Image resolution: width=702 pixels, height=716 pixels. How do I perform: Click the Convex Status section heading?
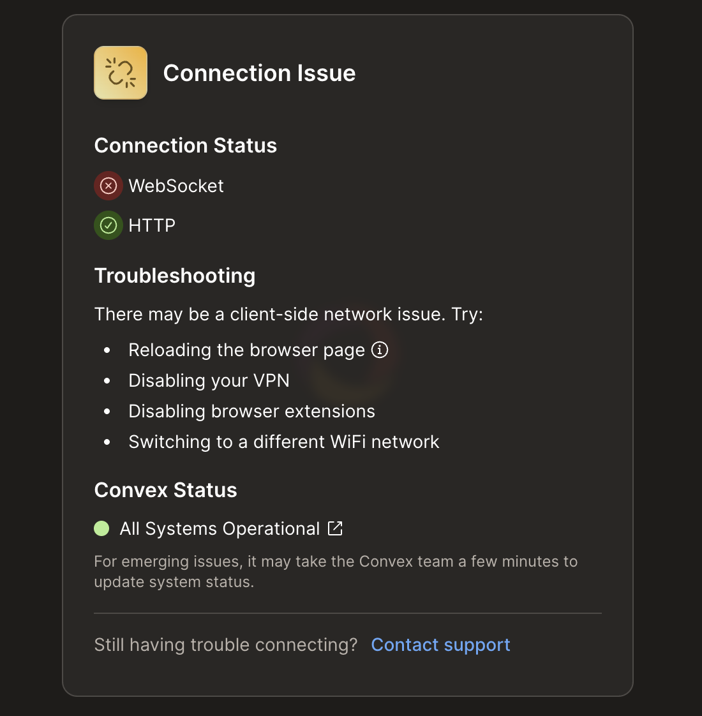165,490
